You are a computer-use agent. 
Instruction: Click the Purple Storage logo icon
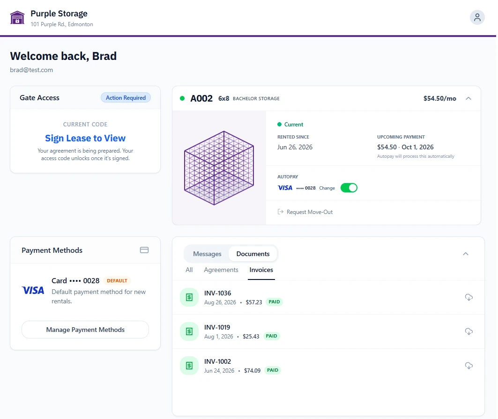click(x=17, y=18)
